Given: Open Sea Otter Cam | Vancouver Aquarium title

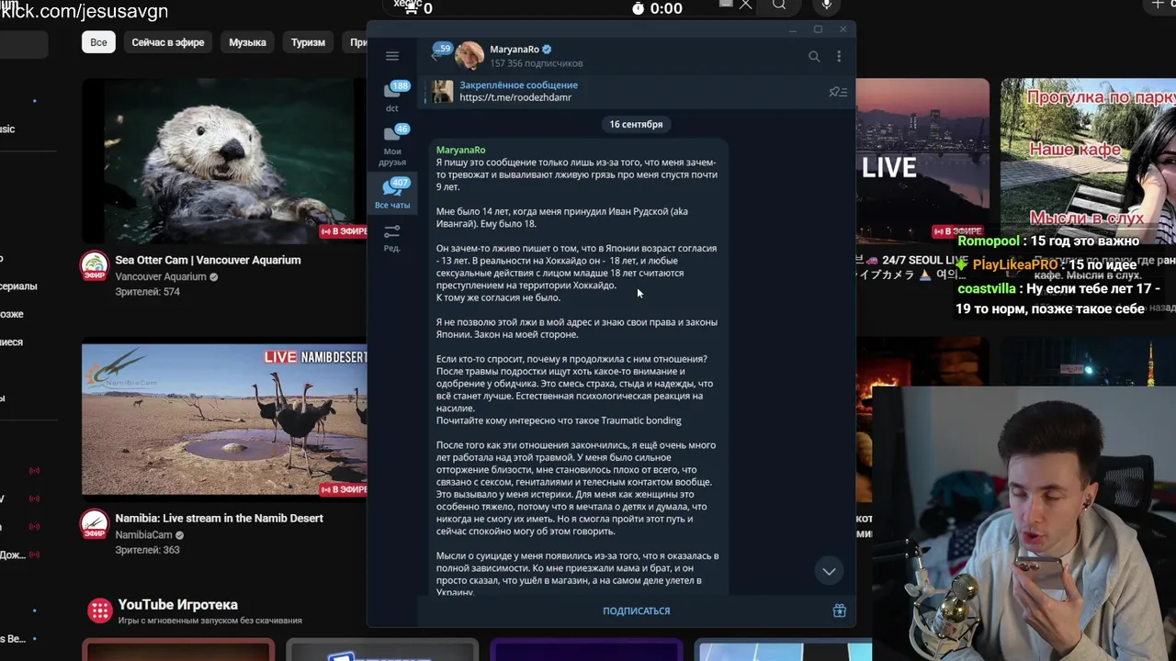Looking at the screenshot, I should tap(208, 260).
